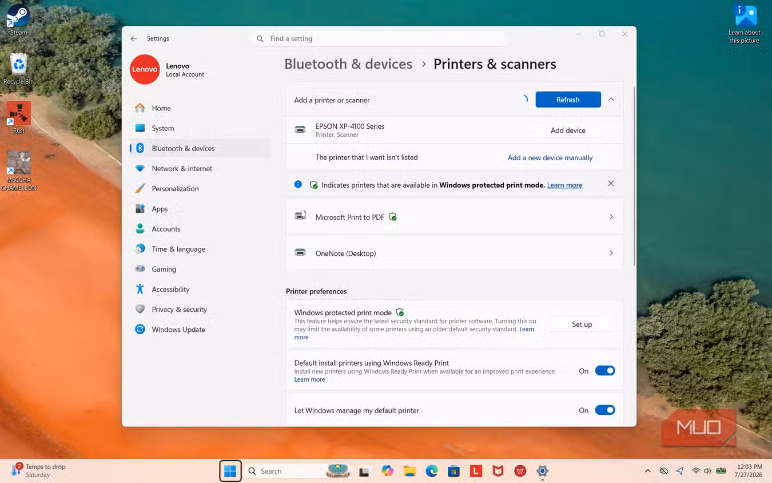
Task: Select the Personalization sidebar icon
Action: click(x=140, y=188)
